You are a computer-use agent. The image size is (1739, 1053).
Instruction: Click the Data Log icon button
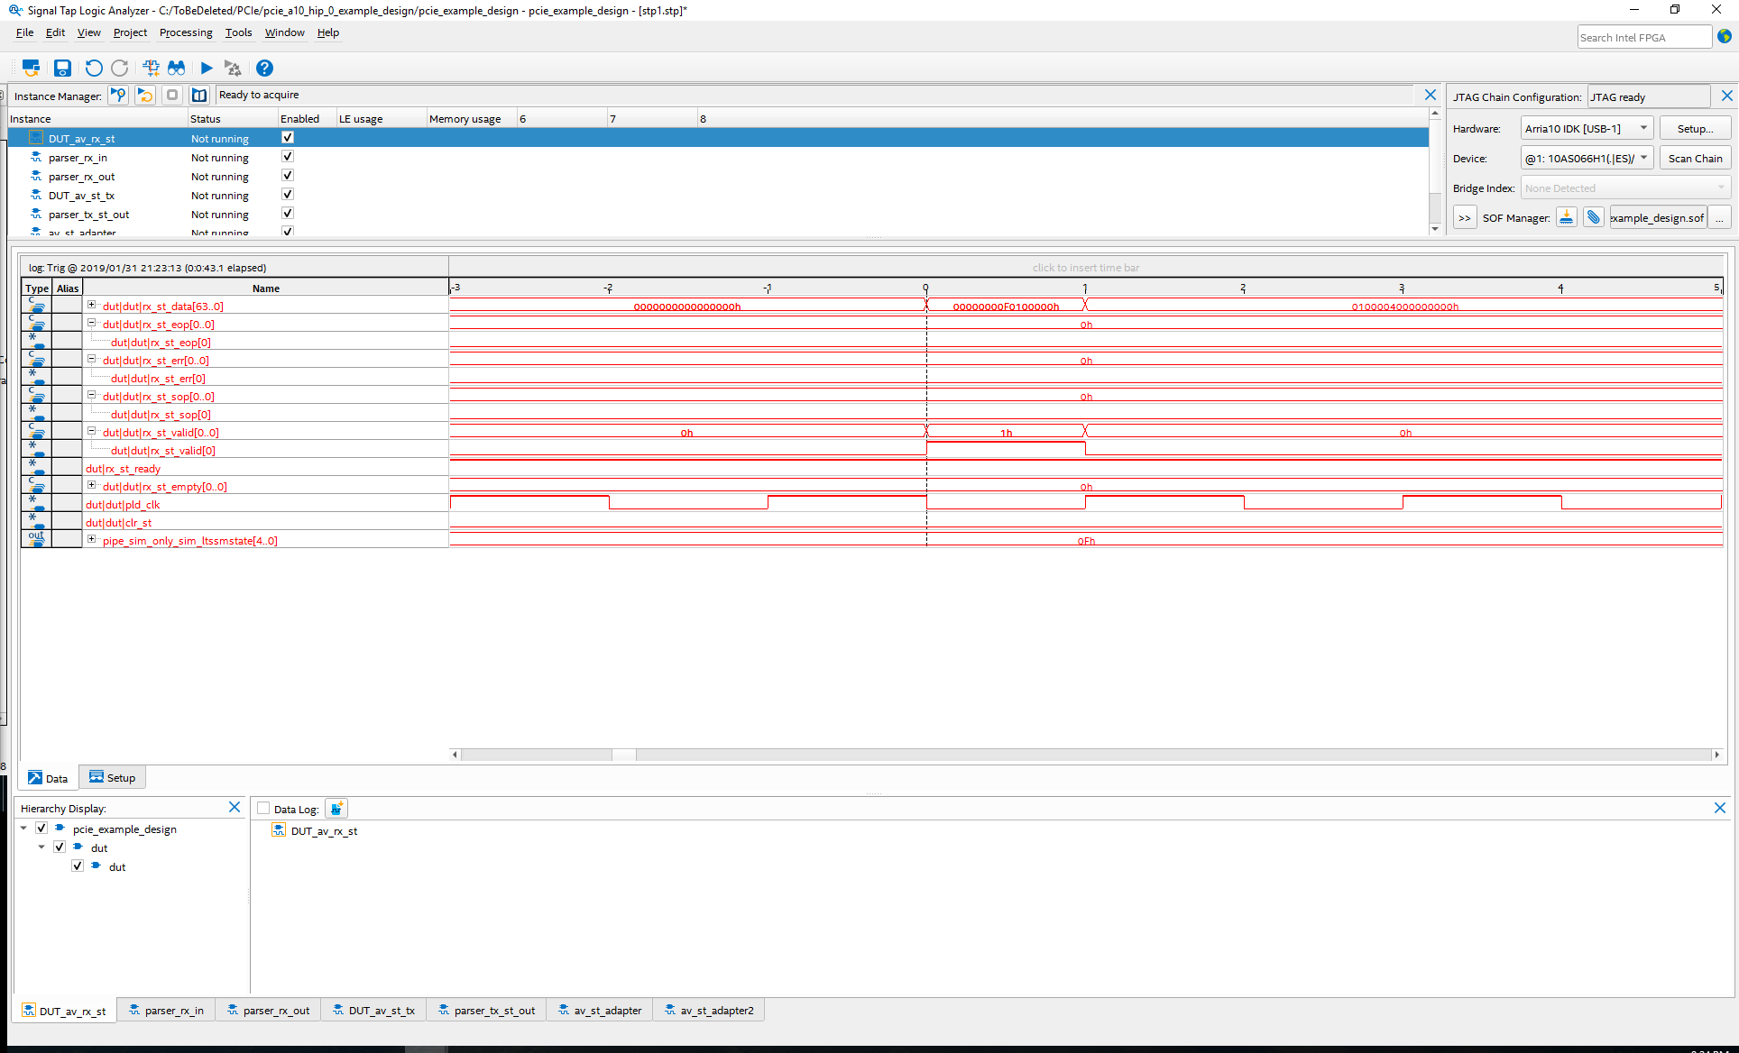(x=336, y=809)
